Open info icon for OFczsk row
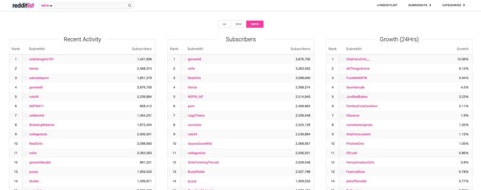 (343, 153)
